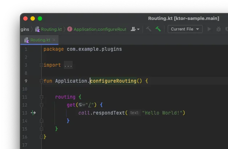
Task: Click fold end marker on line 15
Action: [x=41, y=129]
